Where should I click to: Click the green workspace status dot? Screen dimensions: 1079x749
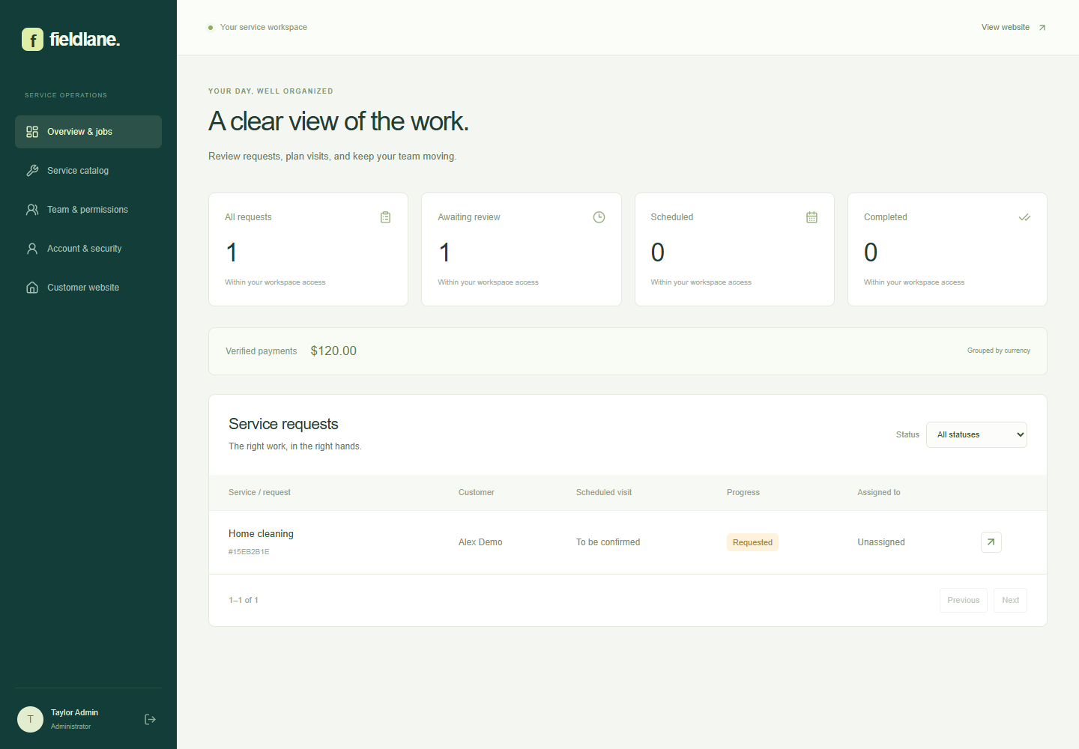pos(211,28)
